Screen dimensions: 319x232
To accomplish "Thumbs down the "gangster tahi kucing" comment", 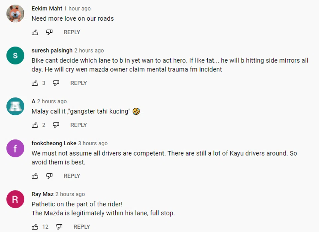I will (56, 125).
